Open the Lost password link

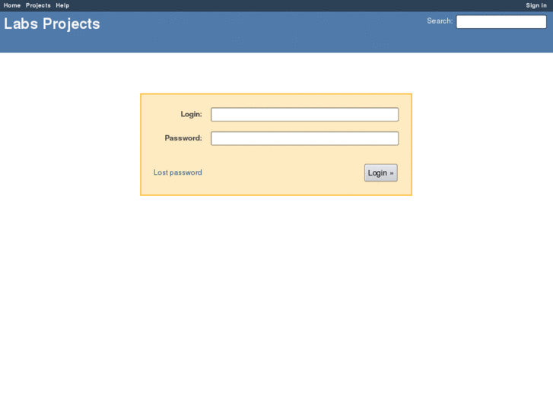pos(178,172)
